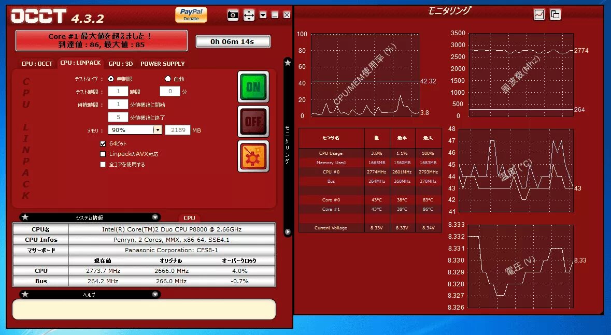Screen dimensions: 611x335
Task: Click the star atop monitoring side strip
Action: pyautogui.click(x=288, y=62)
